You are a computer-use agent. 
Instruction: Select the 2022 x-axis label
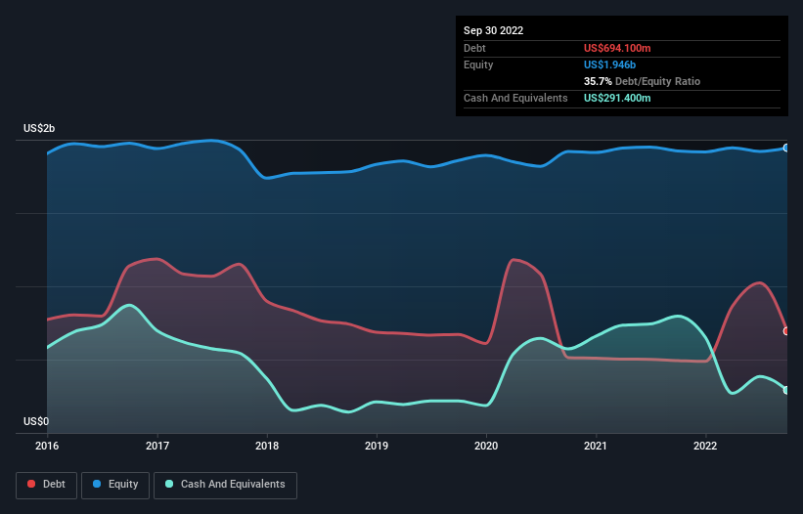[705, 446]
